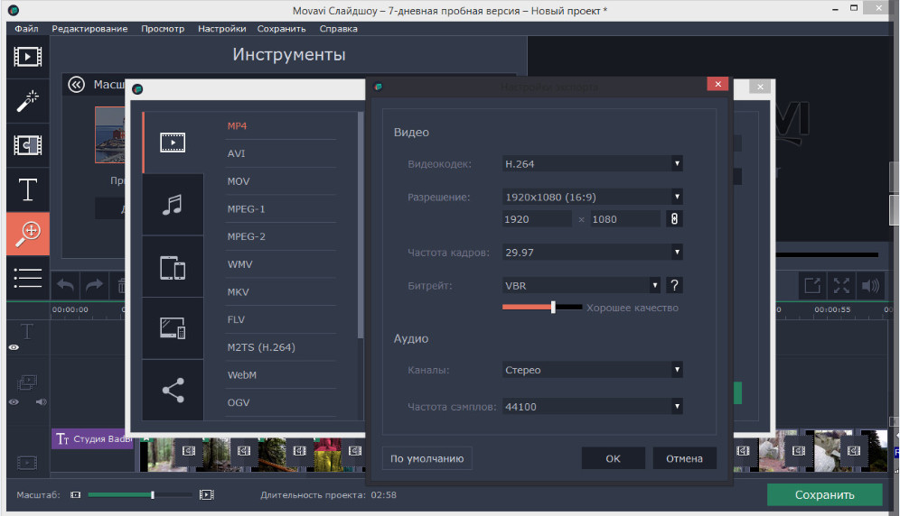Select the zoom and pan magnifier tool

(27, 234)
